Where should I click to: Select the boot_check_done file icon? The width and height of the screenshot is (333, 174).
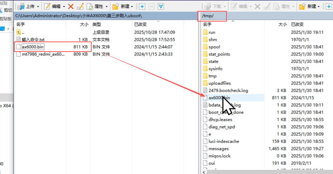coord(205,112)
